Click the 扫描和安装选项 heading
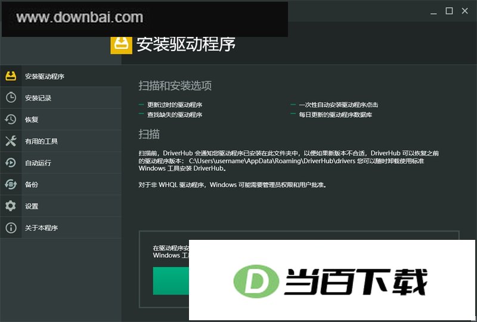 175,86
